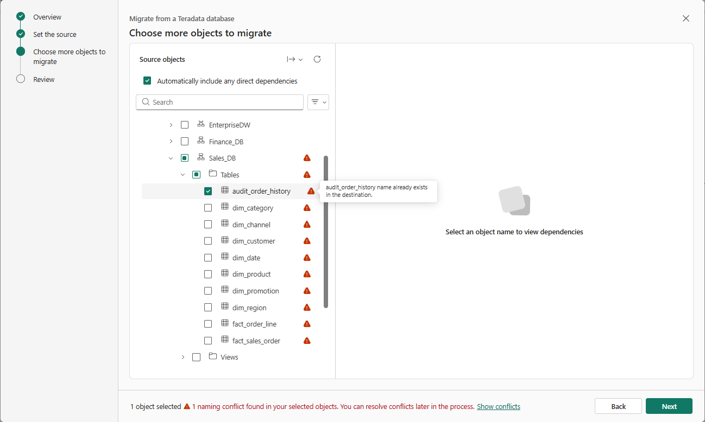
Task: Click warning icon next to dim_channel
Action: click(x=307, y=225)
